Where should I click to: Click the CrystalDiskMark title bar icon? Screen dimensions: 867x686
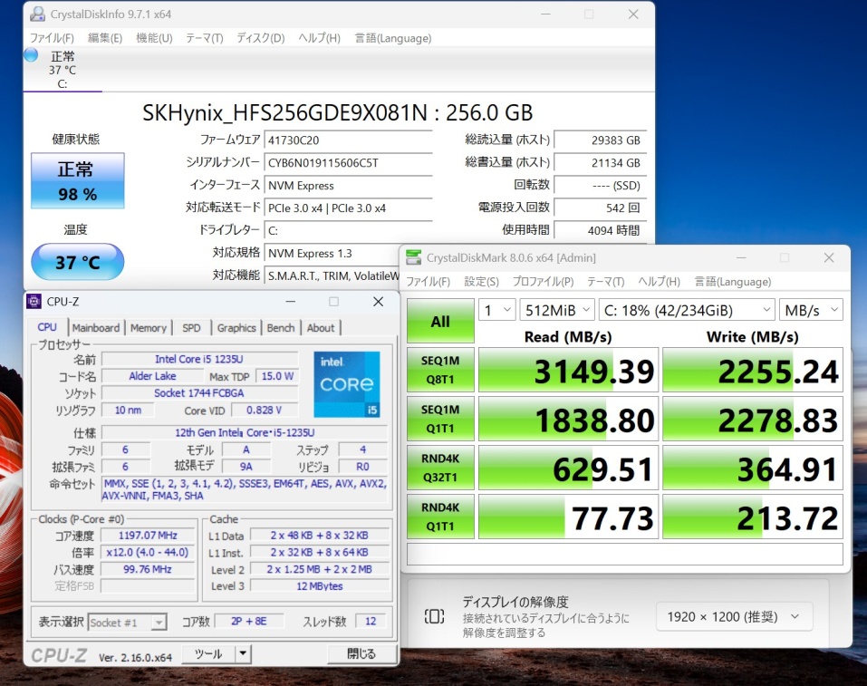point(414,258)
